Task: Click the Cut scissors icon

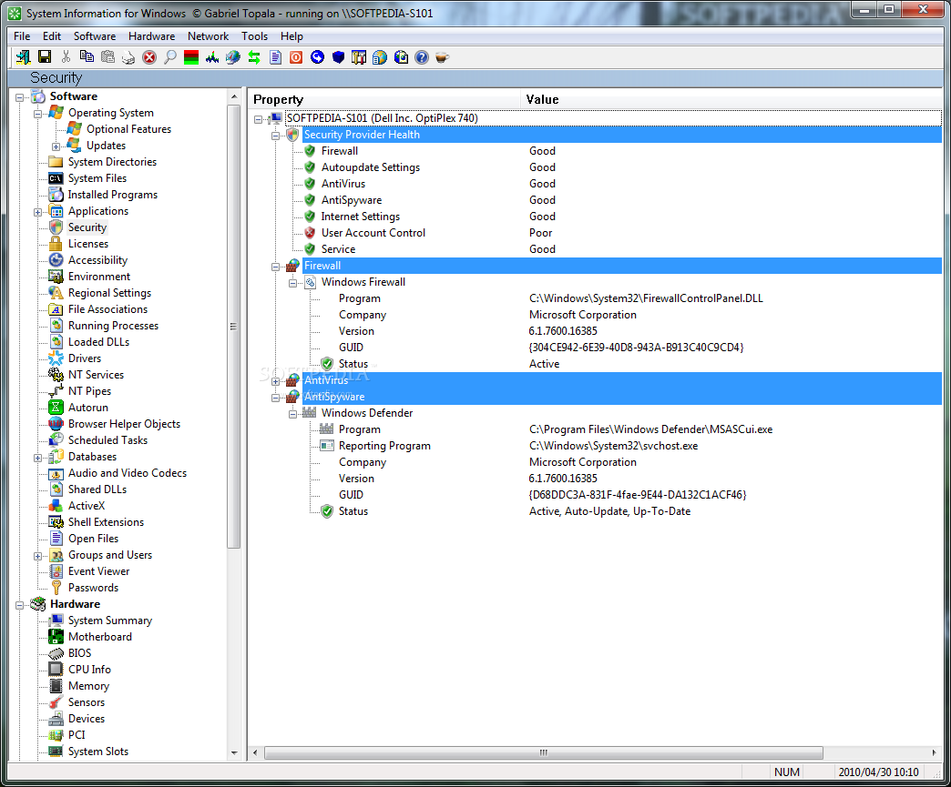Action: pyautogui.click(x=66, y=57)
